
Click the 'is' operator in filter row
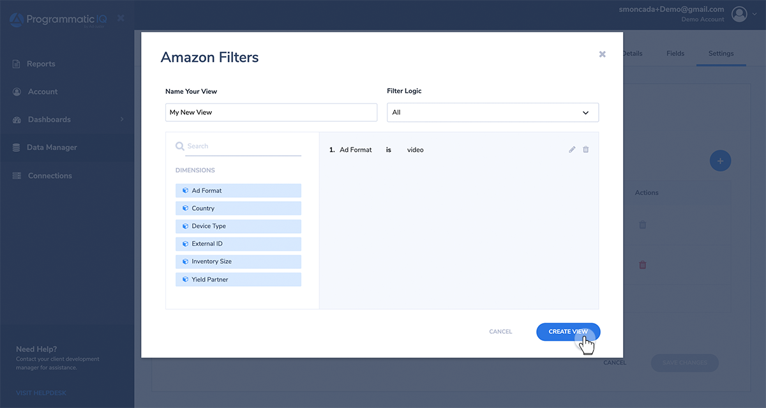[x=388, y=150]
